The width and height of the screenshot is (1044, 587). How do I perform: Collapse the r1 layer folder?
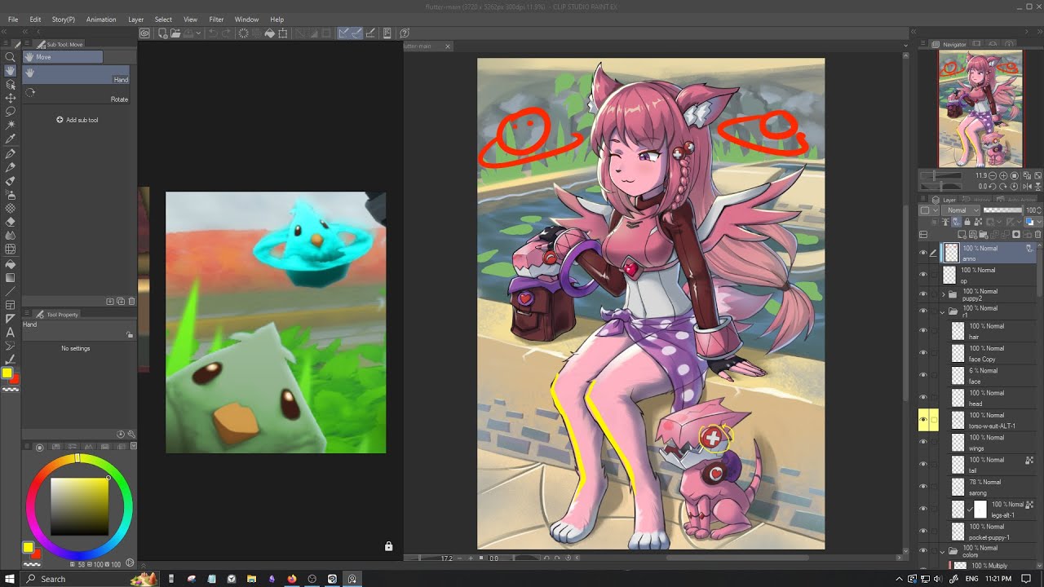pos(944,311)
